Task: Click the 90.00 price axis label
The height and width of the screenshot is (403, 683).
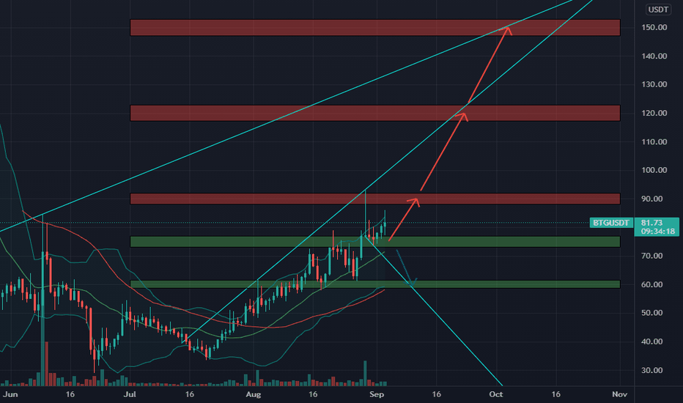Action: click(652, 199)
